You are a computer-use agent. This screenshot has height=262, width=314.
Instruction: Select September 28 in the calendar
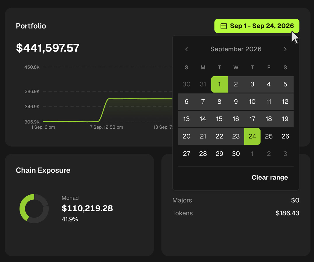203,154
